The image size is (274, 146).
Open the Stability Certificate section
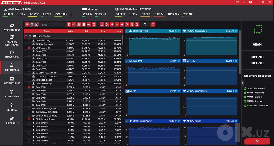12,41
